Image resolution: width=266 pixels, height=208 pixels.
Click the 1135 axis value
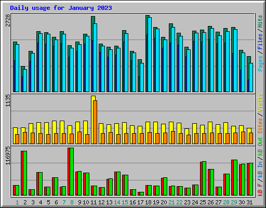pyautogui.click(x=8, y=100)
